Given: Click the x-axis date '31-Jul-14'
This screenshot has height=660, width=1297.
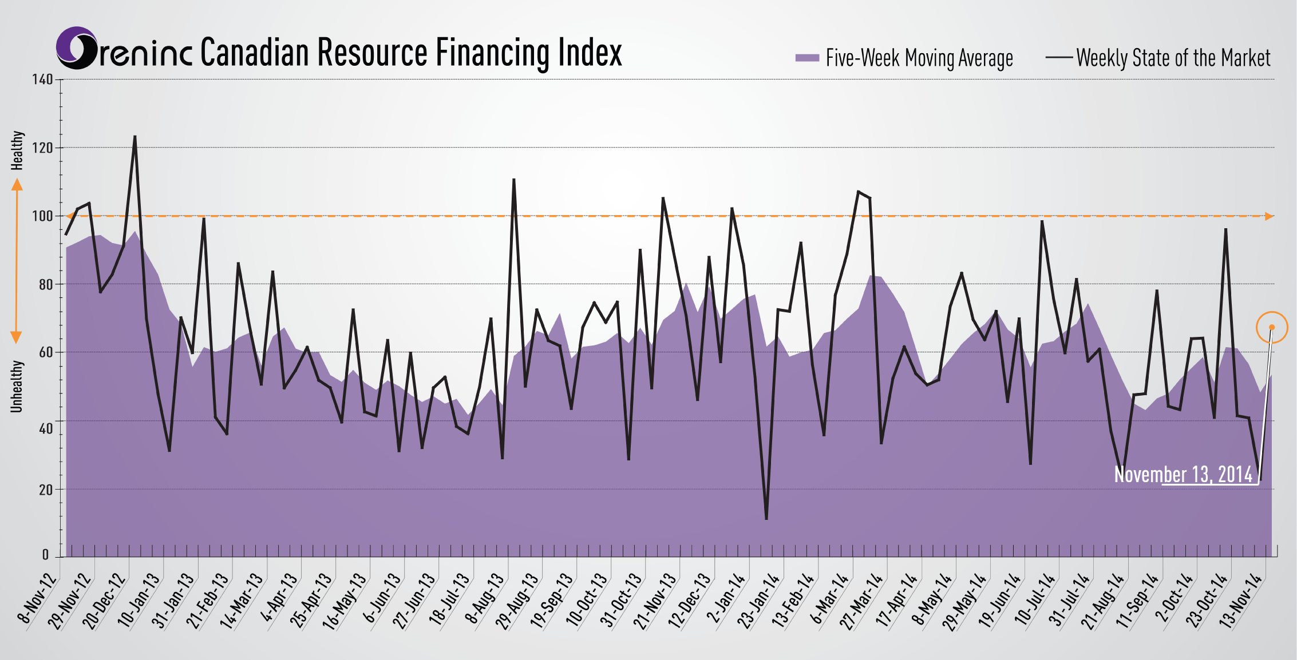Looking at the screenshot, I should 1070,599.
